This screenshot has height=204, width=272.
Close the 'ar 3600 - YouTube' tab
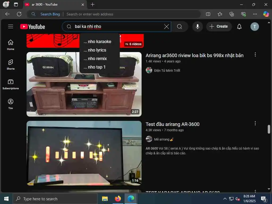(83, 5)
